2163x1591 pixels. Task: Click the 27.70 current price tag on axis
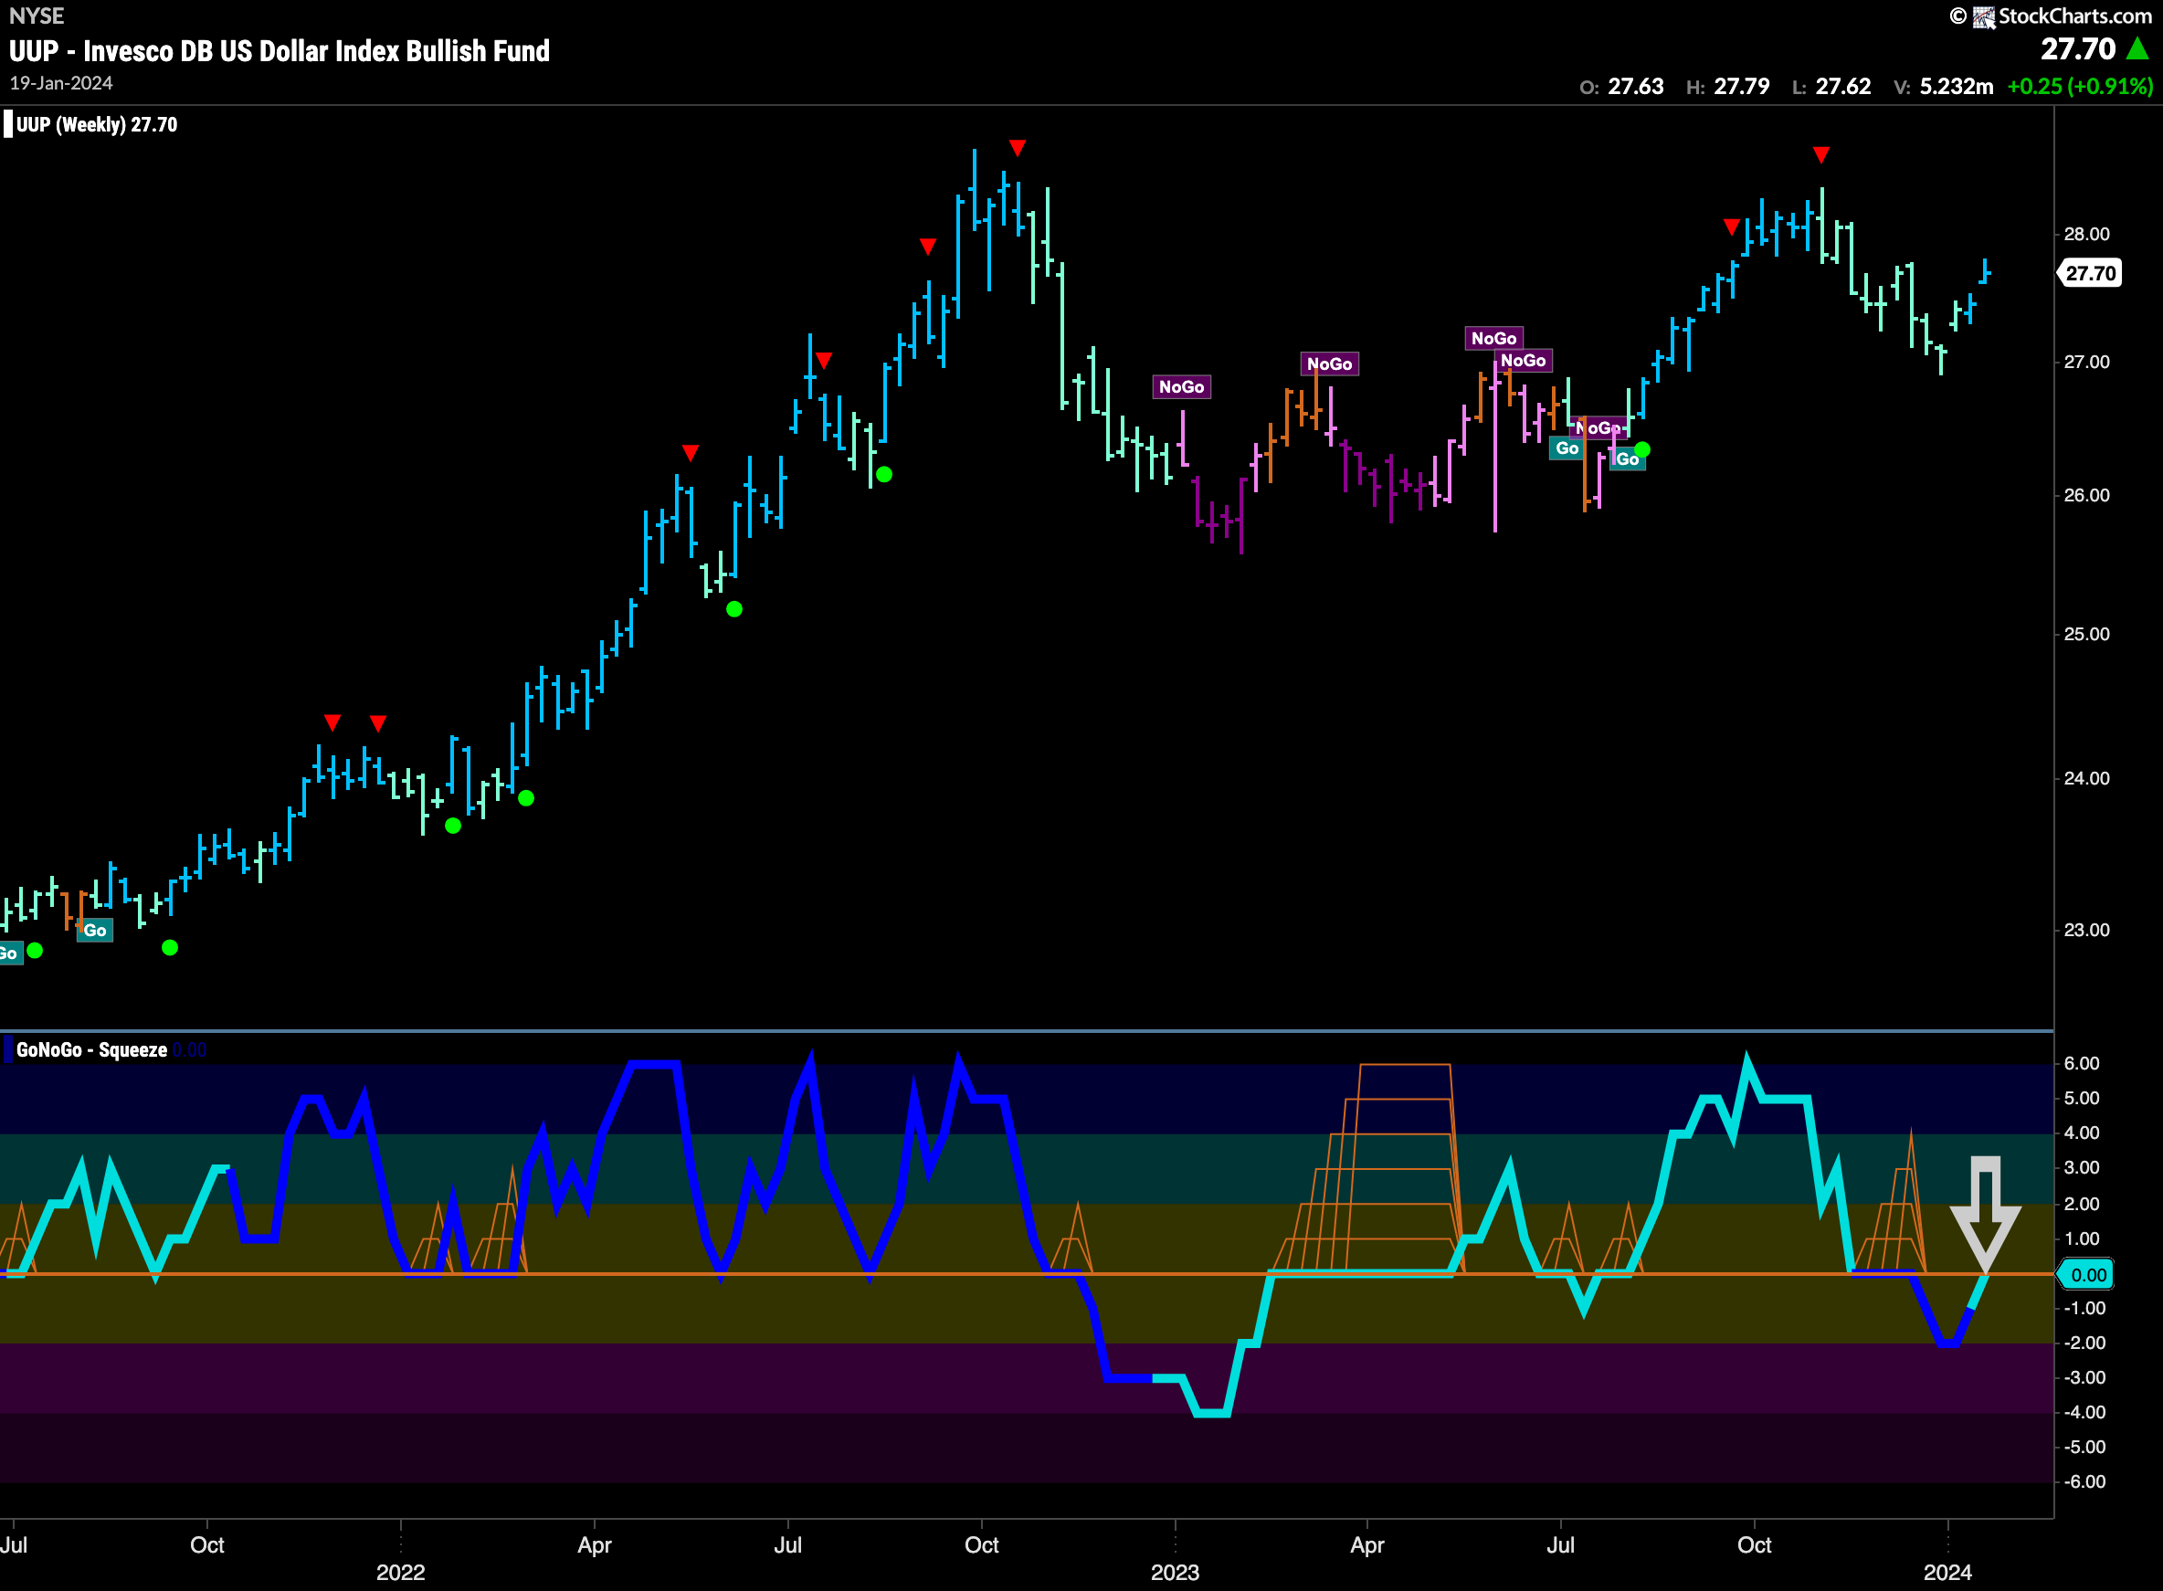(x=2090, y=272)
